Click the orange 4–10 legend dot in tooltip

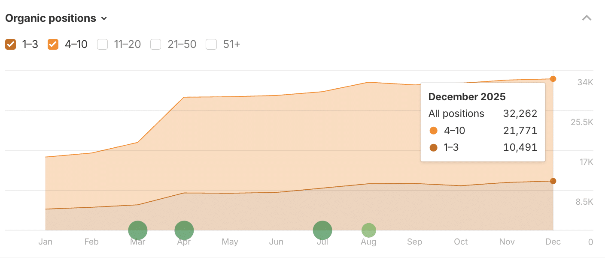[433, 131]
